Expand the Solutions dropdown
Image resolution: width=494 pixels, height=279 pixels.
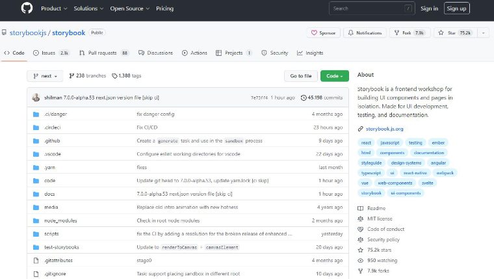(88, 8)
